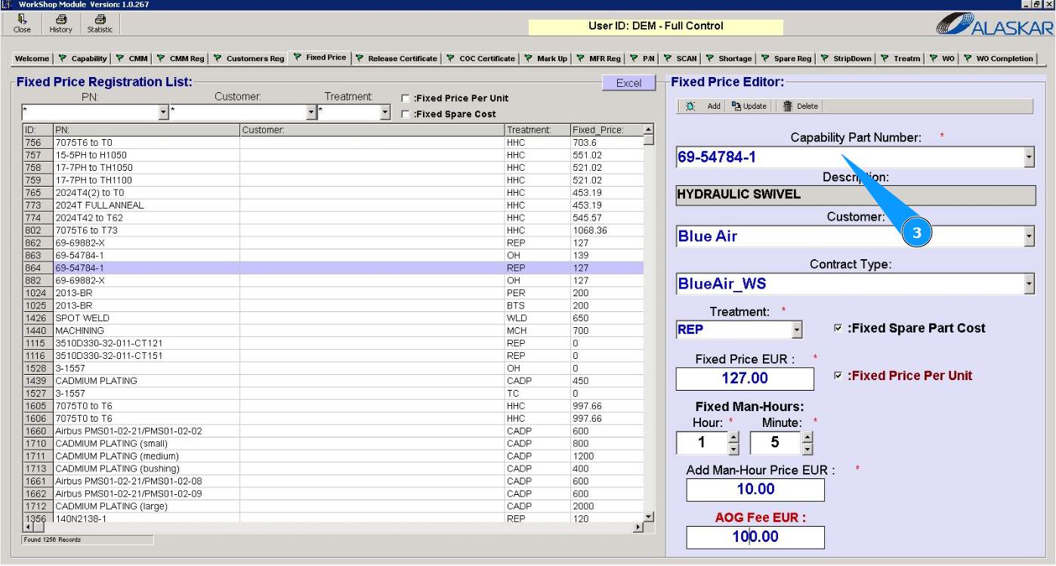Open the Customer dropdown showing Blue Air
This screenshot has height=566, width=1056.
point(1028,237)
